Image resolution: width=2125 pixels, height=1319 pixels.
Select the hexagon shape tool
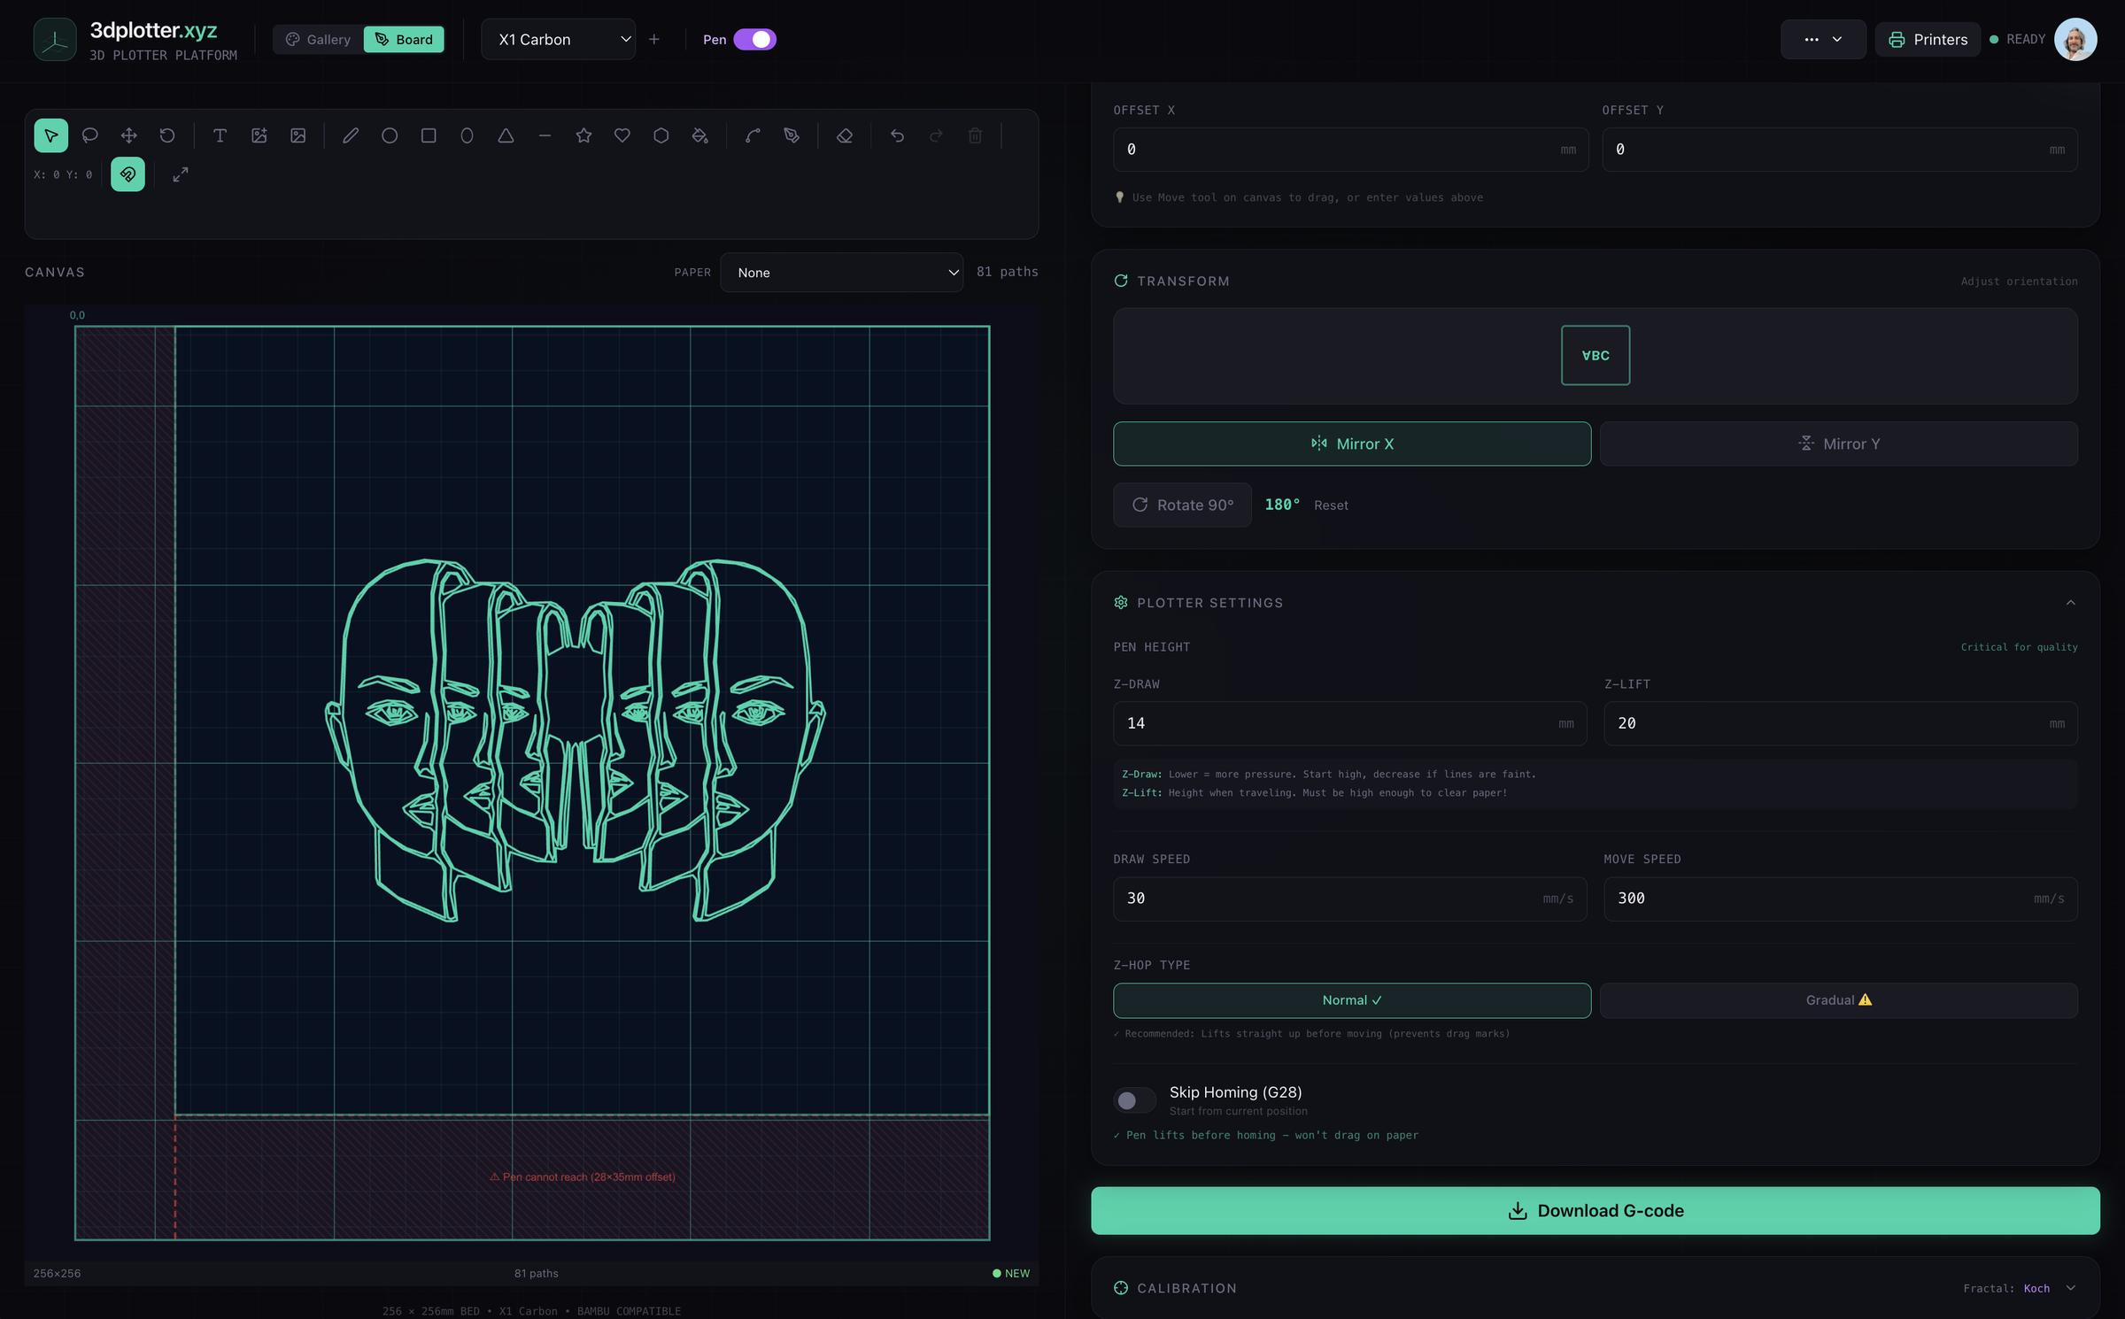pos(661,135)
